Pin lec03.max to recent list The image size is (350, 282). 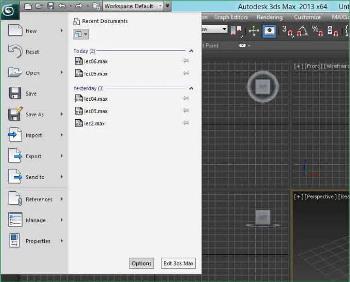tap(186, 110)
